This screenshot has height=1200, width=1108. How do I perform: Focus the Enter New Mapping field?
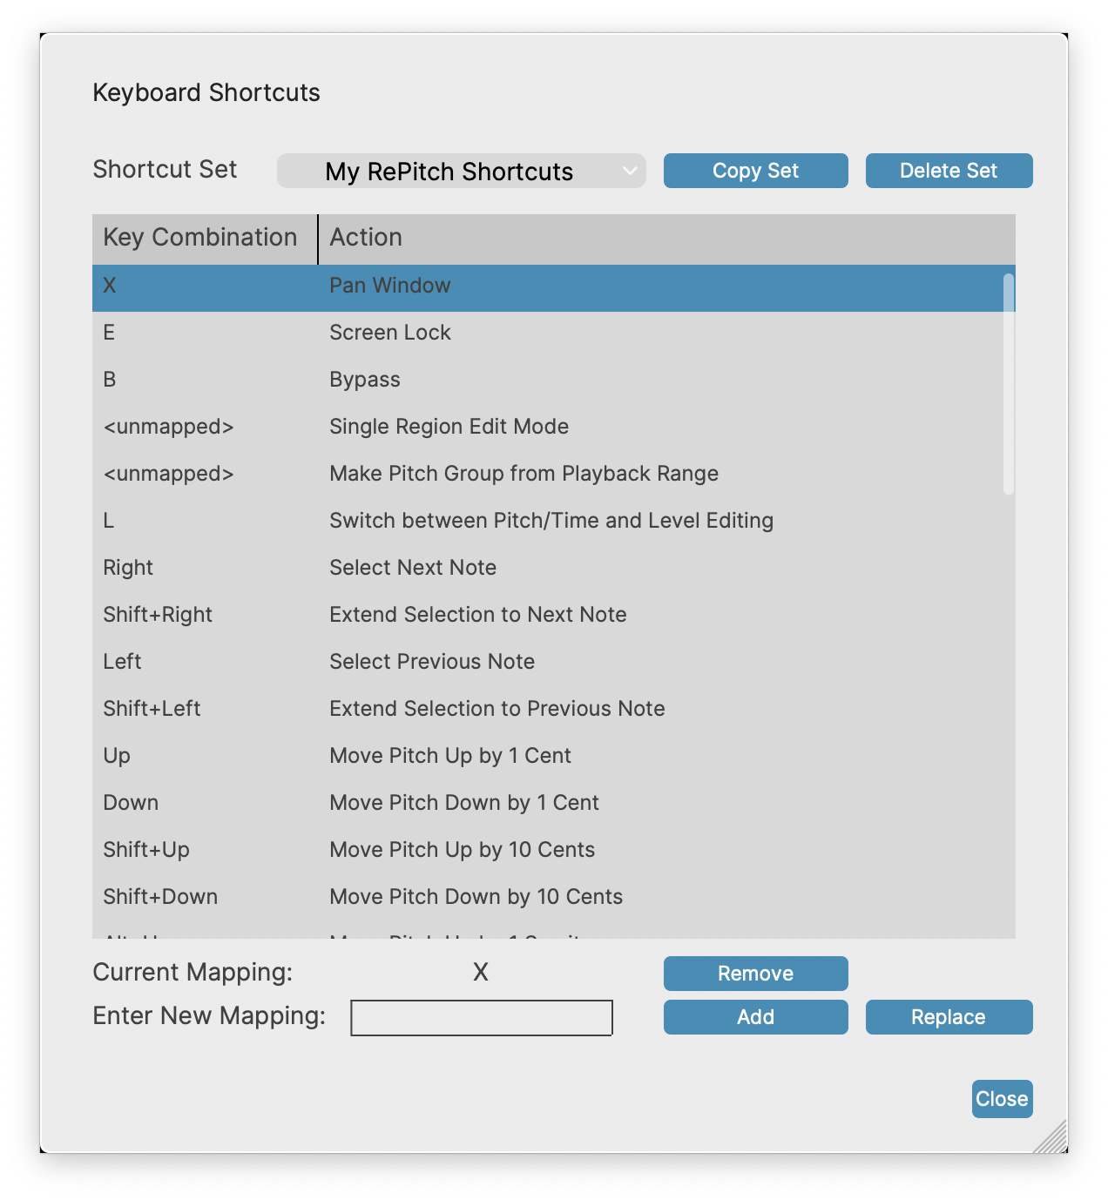(x=481, y=1018)
